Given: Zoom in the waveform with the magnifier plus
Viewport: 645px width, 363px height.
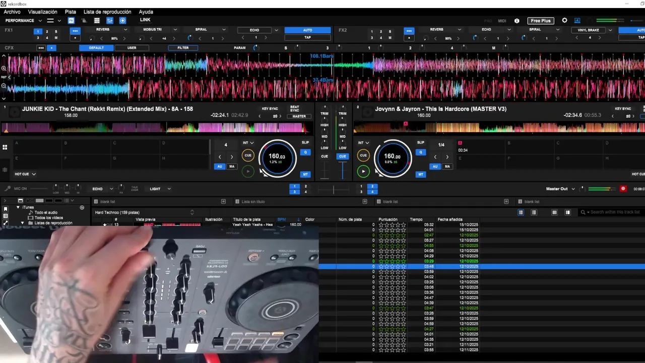Looking at the screenshot, I should click(4, 68).
